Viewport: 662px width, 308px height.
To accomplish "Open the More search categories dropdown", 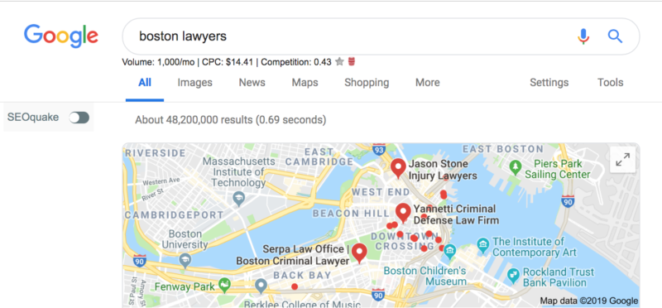I will coord(427,83).
